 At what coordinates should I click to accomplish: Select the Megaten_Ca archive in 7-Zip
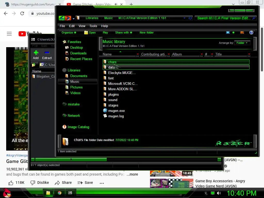coord(44,76)
